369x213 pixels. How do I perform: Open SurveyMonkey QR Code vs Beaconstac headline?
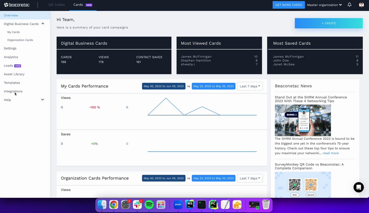309,166
